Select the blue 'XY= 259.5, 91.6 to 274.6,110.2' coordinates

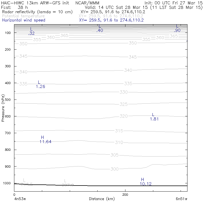pyautogui.click(x=111, y=20)
